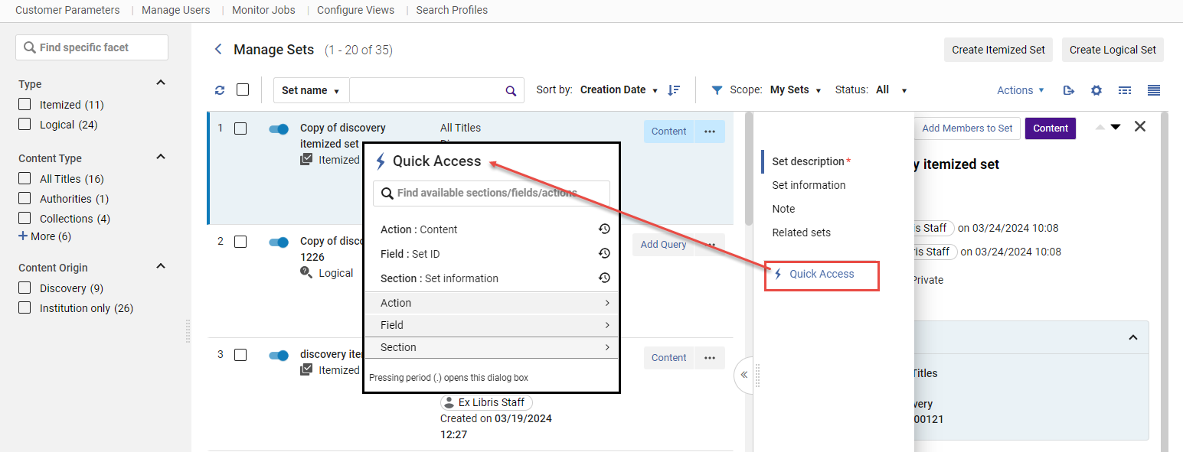The width and height of the screenshot is (1183, 452).
Task: Toggle the Logical type checkbox
Action: coord(25,125)
